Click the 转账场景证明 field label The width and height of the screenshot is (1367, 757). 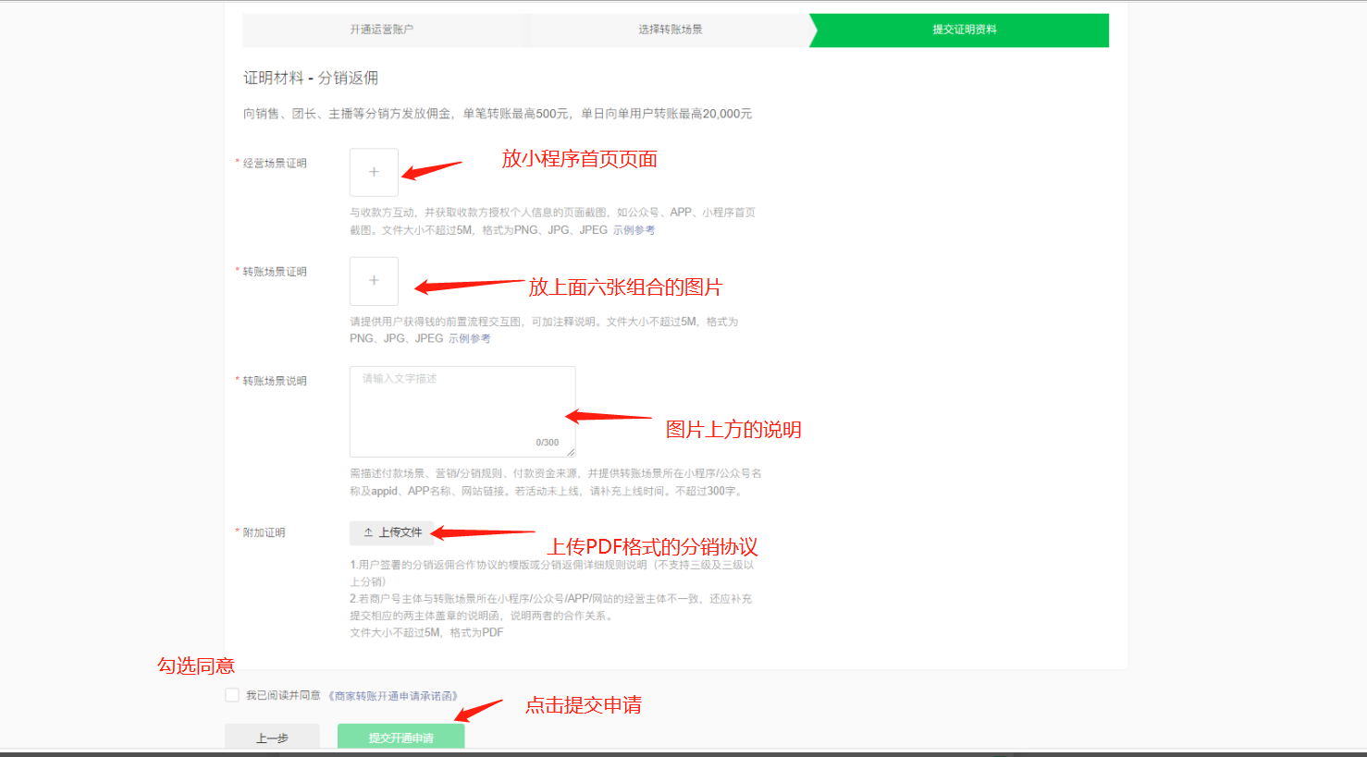(275, 272)
